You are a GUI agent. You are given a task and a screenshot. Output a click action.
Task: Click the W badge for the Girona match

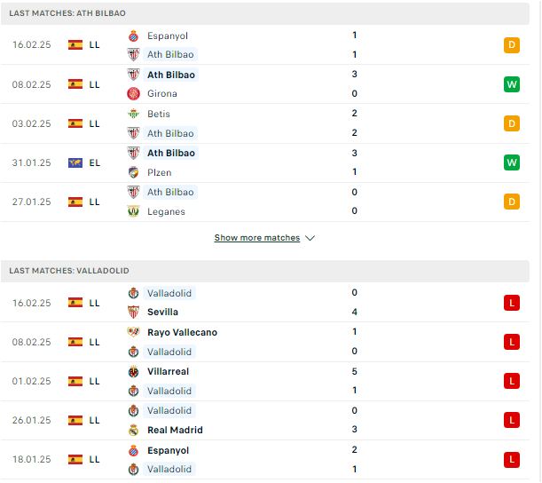[x=512, y=84]
